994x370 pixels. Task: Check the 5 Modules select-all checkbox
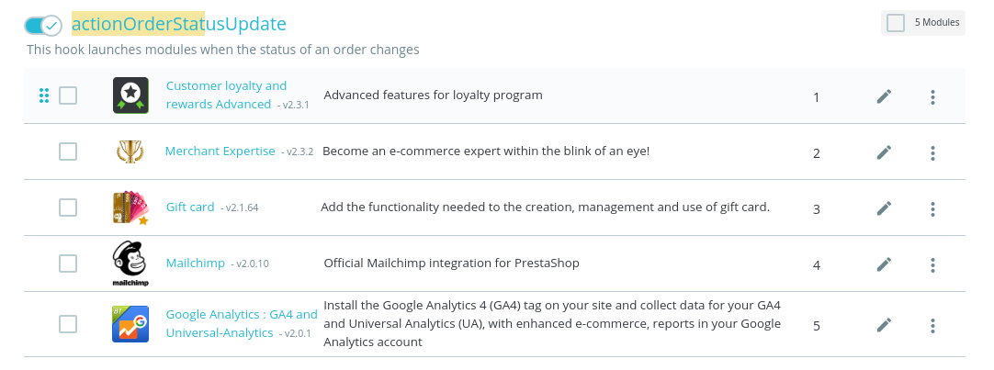point(896,23)
